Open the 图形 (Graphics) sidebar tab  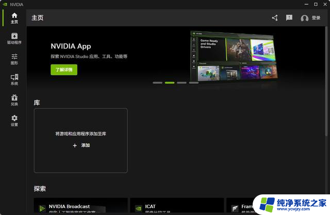pos(14,59)
